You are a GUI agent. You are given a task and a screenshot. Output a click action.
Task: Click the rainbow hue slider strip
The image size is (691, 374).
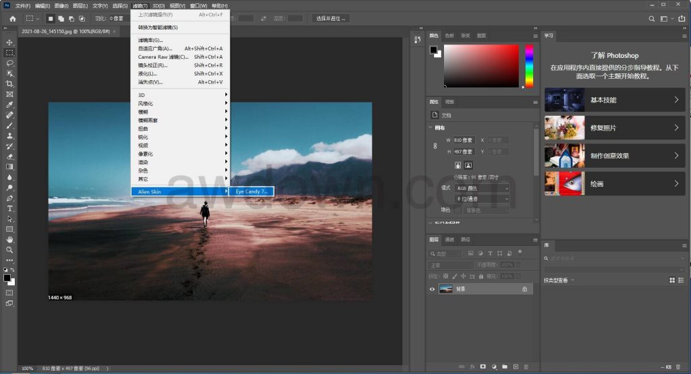point(529,66)
